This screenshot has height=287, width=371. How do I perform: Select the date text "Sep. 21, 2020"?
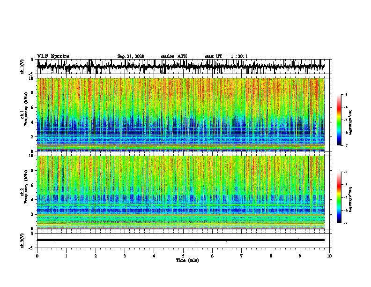(131, 56)
